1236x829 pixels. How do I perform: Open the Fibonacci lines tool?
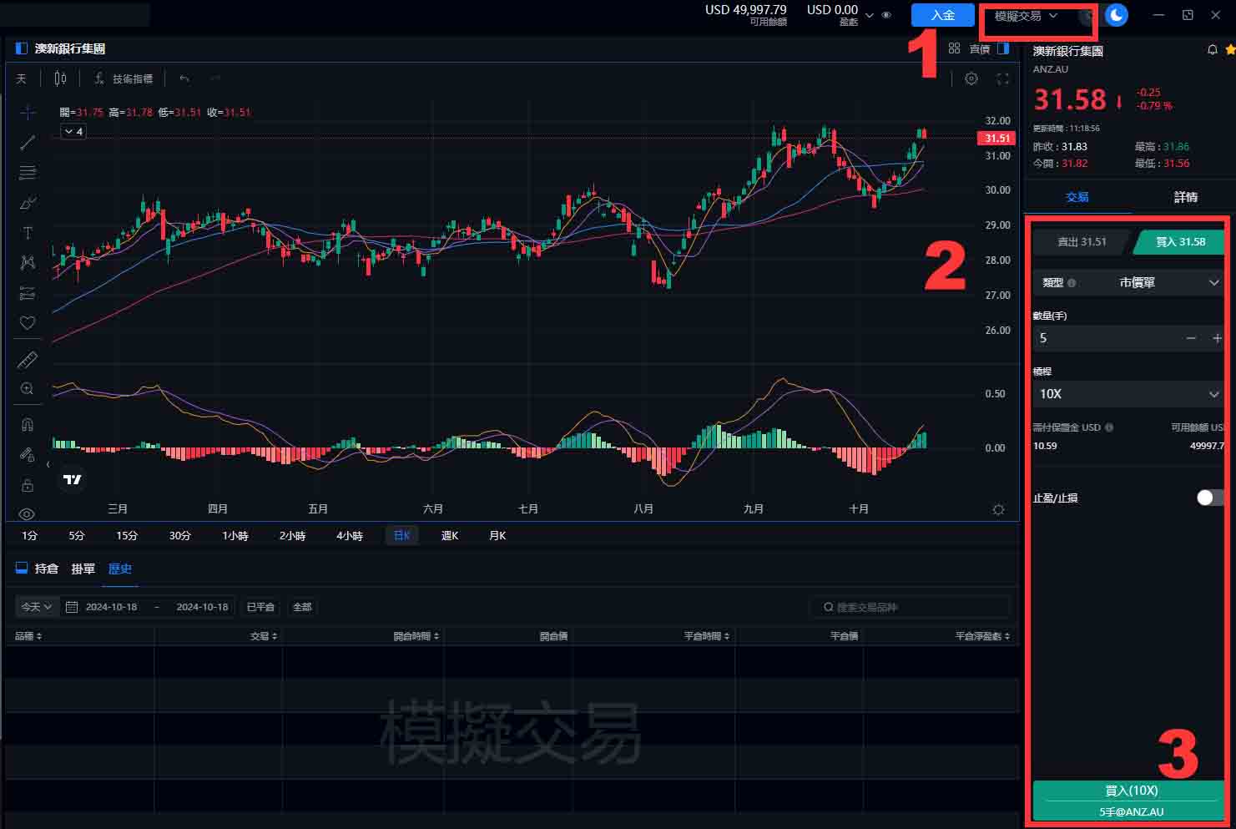pos(28,172)
